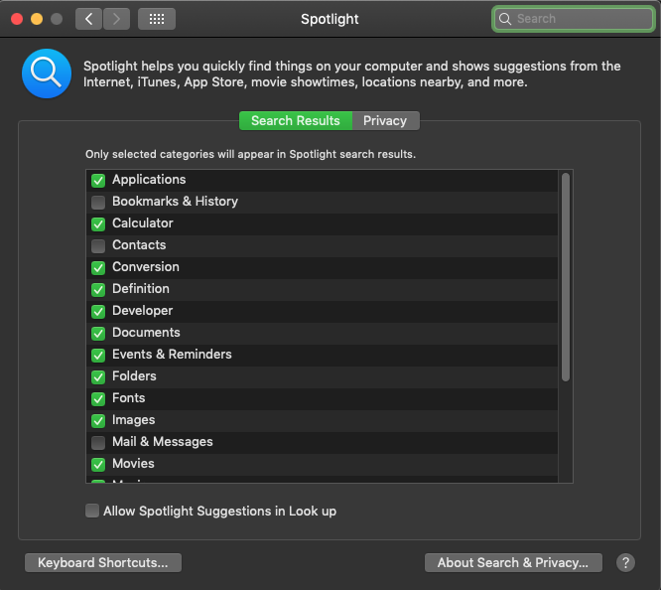Viewport: 661px width, 590px height.
Task: Select the 'Applications' row label
Action: click(x=149, y=180)
